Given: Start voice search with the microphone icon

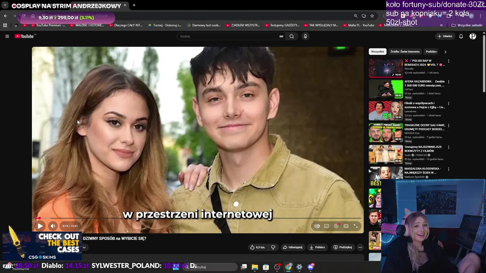Looking at the screenshot, I should coord(305,36).
